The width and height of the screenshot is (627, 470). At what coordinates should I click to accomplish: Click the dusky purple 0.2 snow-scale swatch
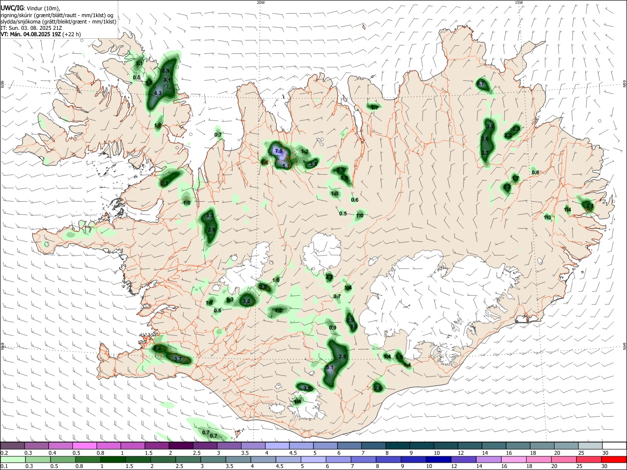pos(12,446)
